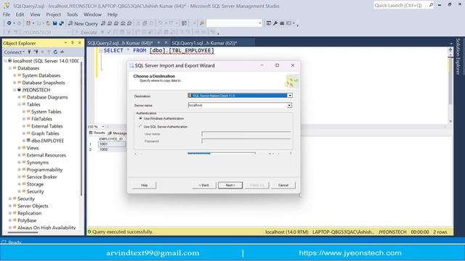Click the Find magnifier icon in the toolbar
This screenshot has width=465, height=261.
coord(202,23)
